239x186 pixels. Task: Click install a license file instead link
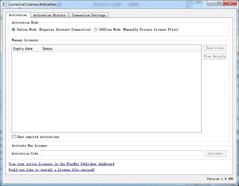tap(52, 170)
